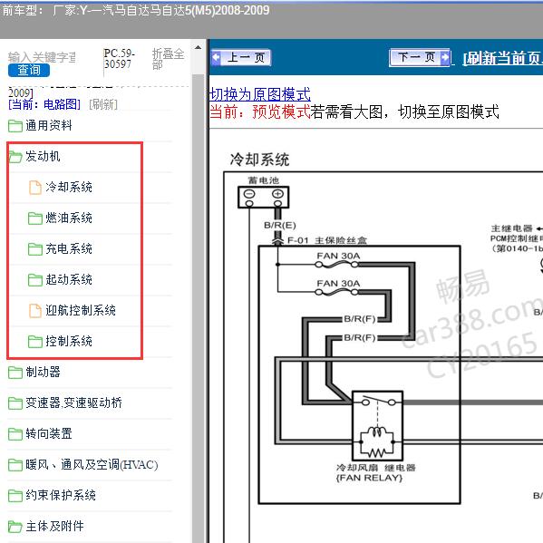Select the 发动机 tree node
Viewport: 543px width, 543px height.
pyautogui.click(x=43, y=157)
